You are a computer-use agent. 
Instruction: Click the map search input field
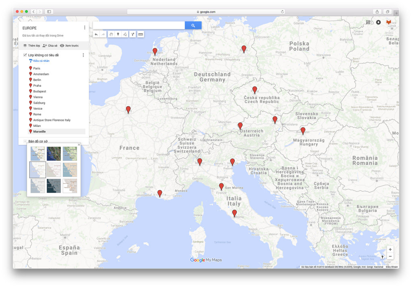[139, 25]
